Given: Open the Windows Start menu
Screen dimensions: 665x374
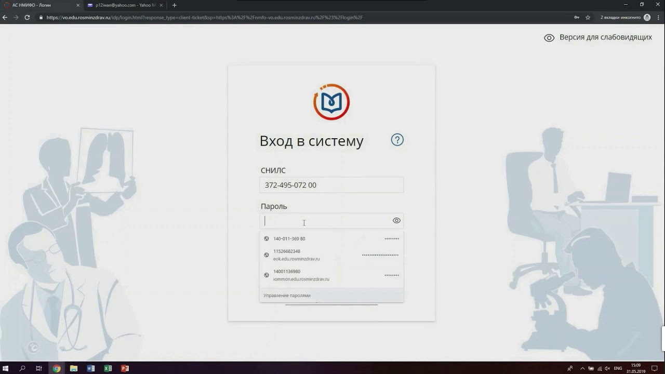Looking at the screenshot, I should 6,368.
